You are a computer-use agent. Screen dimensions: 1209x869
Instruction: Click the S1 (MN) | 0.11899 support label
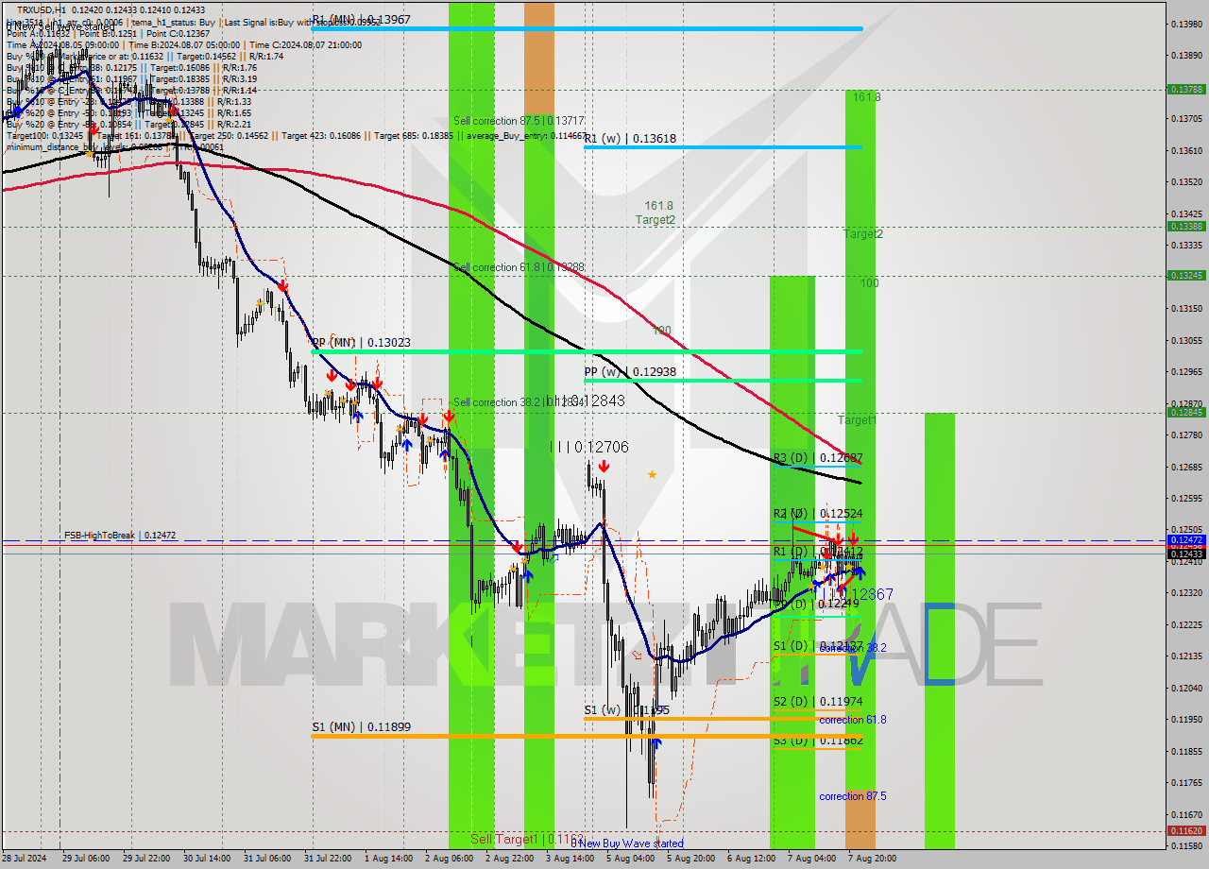pyautogui.click(x=362, y=727)
